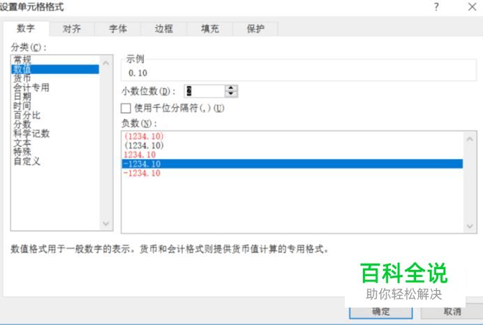
Task: Switch to the 对齐 tab
Action: tap(72, 29)
